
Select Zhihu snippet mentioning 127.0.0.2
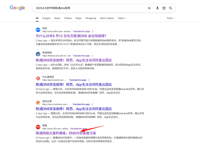pos(89,42)
